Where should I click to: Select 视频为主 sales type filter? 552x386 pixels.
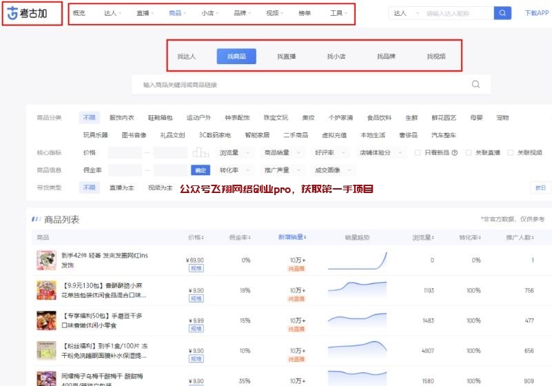tap(160, 187)
